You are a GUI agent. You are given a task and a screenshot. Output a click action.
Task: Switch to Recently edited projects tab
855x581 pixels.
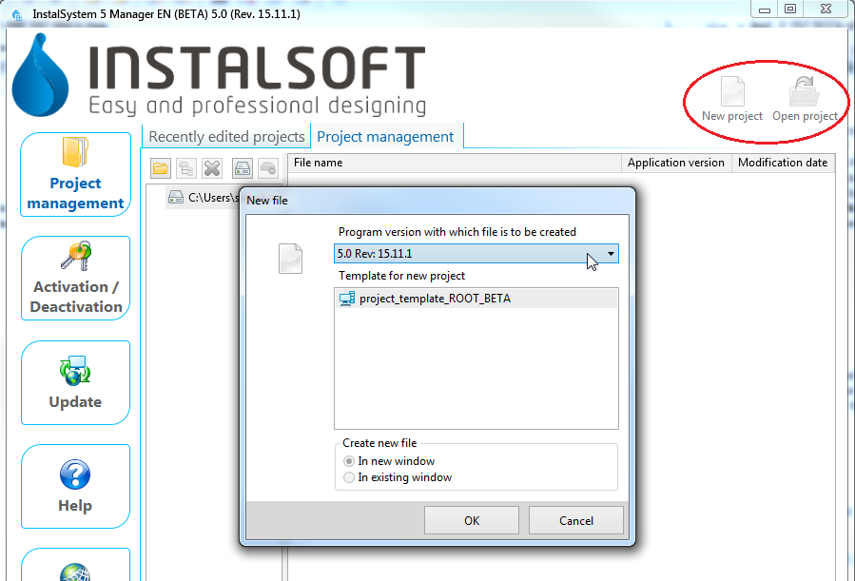(226, 137)
